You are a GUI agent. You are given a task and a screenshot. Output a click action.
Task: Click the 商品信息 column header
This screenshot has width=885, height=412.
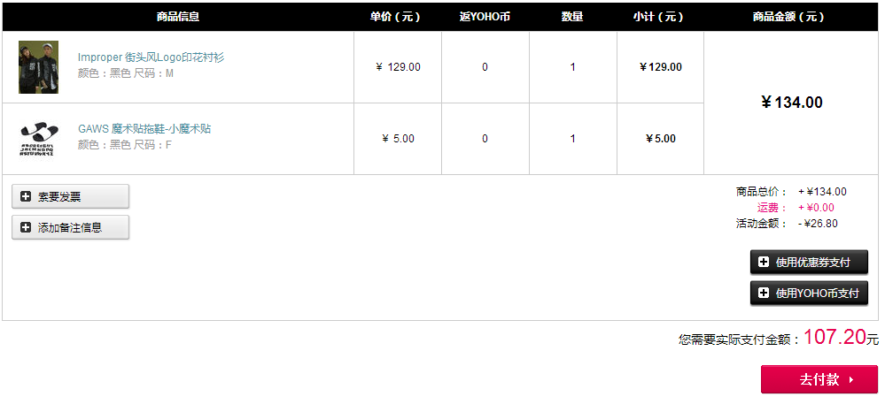point(178,17)
